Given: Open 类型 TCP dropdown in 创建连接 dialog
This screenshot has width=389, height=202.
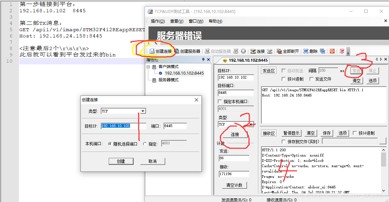Looking at the screenshot, I should point(143,111).
